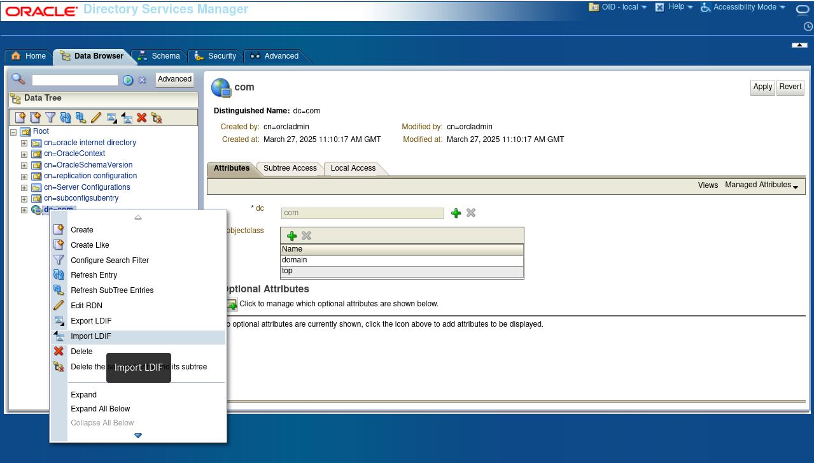Open the Help dropdown menu

click(675, 7)
